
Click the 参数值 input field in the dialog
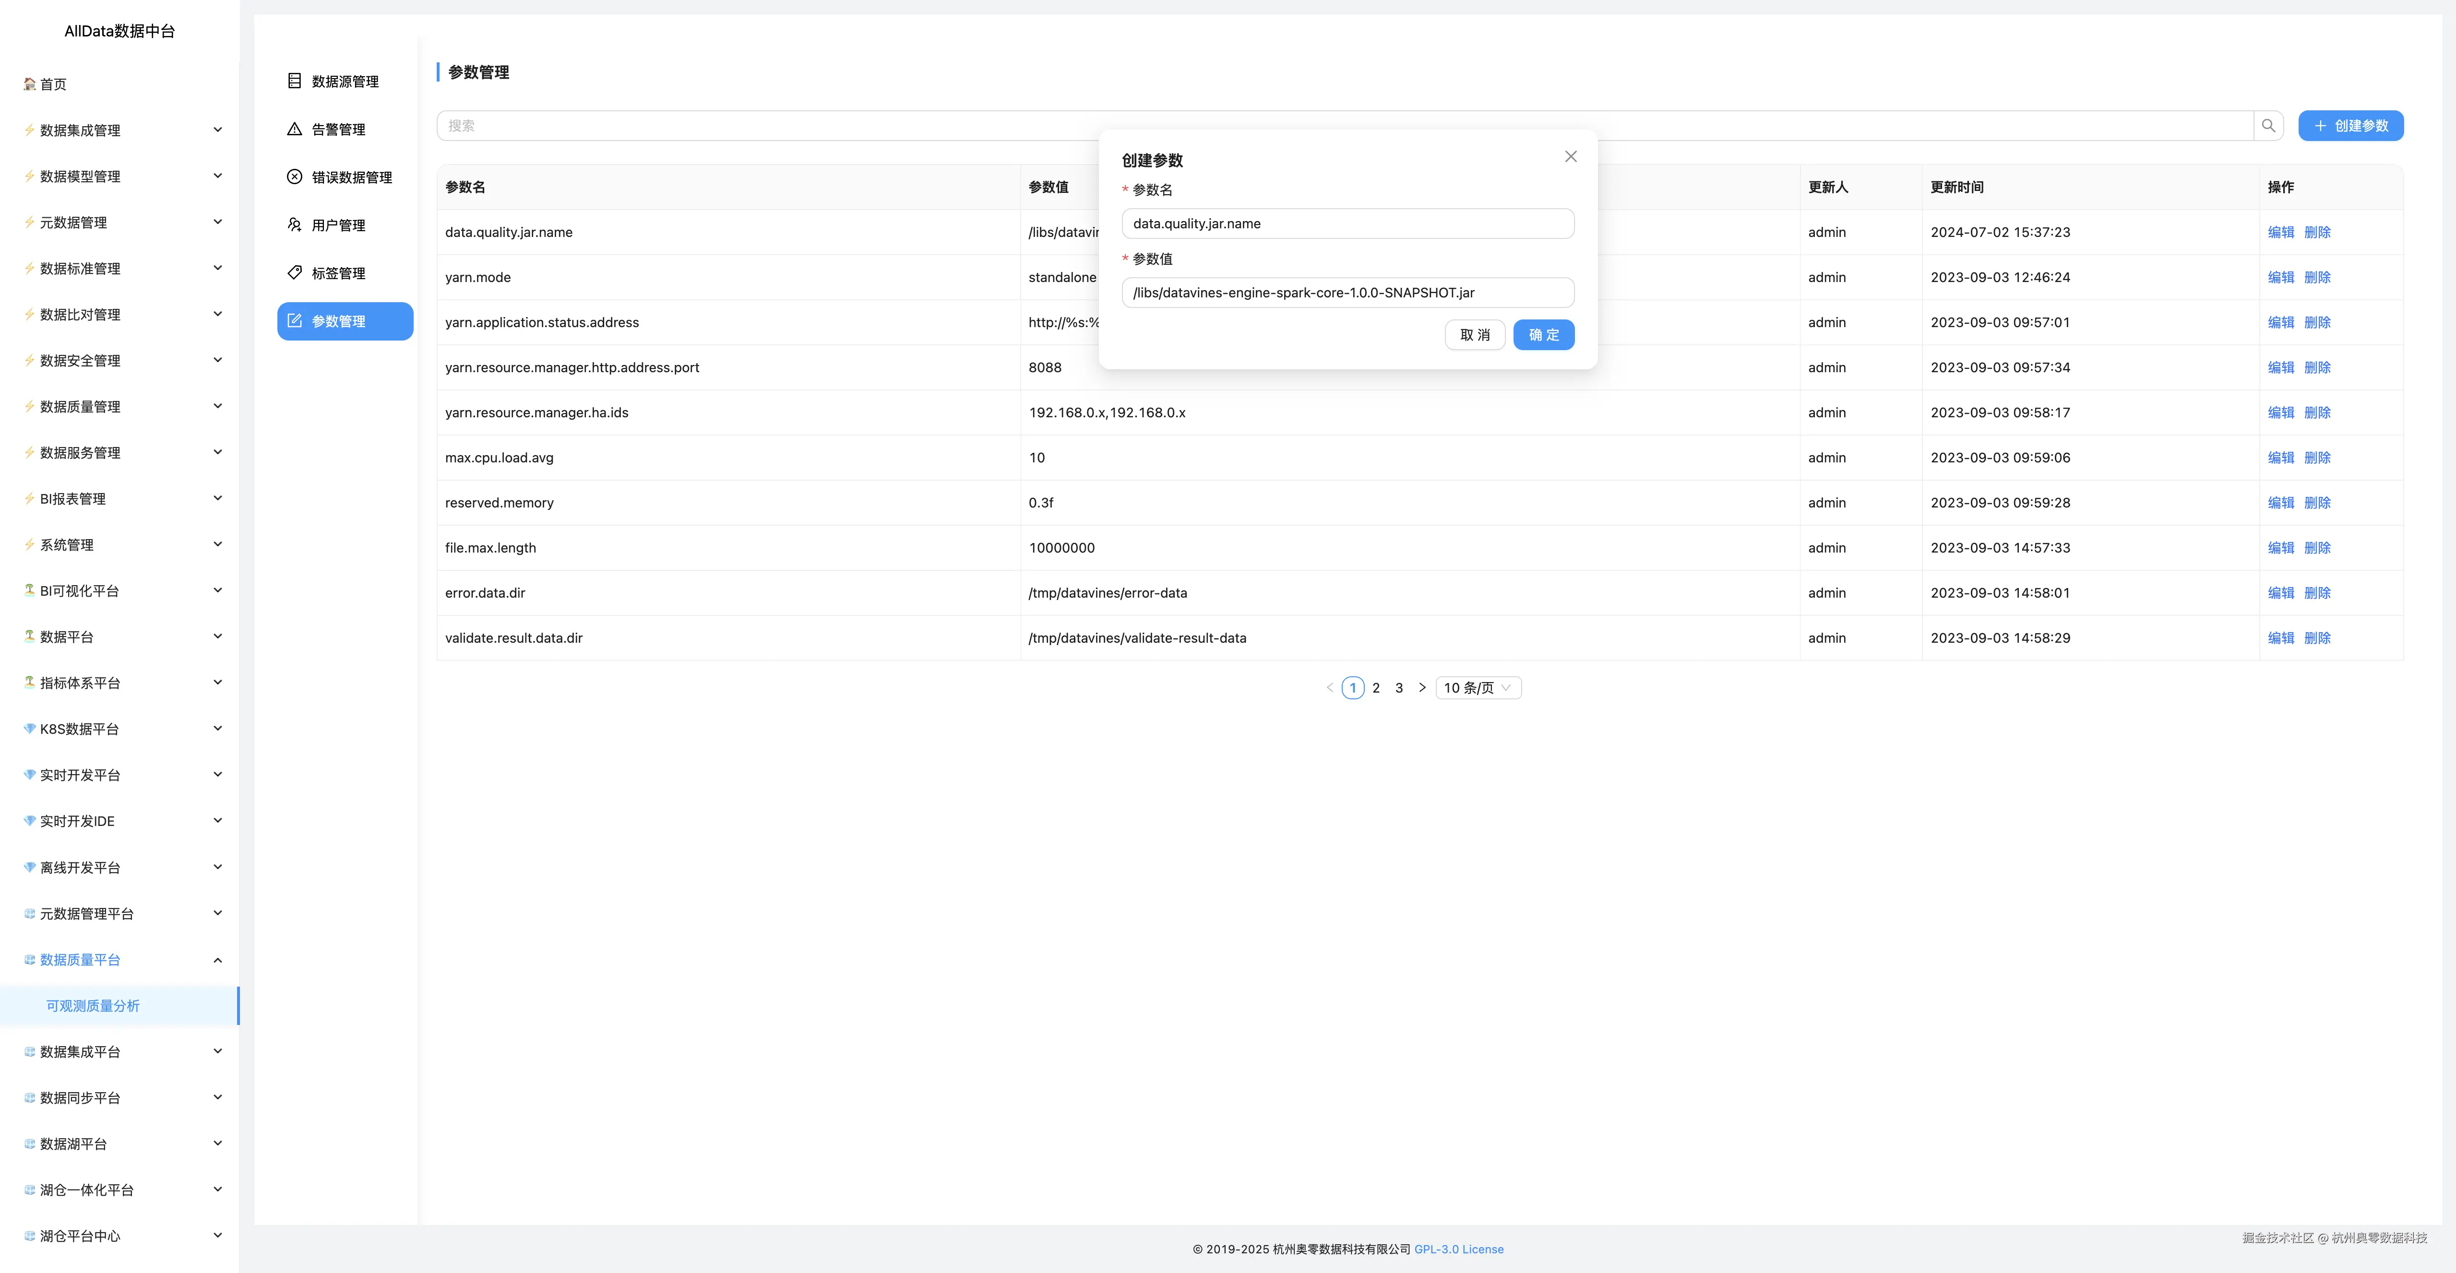(x=1347, y=293)
